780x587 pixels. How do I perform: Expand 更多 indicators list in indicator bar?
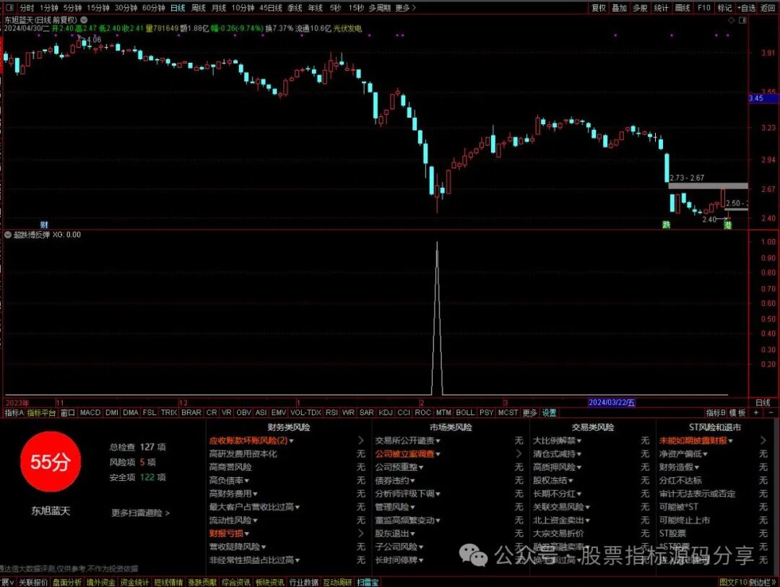[x=530, y=412]
